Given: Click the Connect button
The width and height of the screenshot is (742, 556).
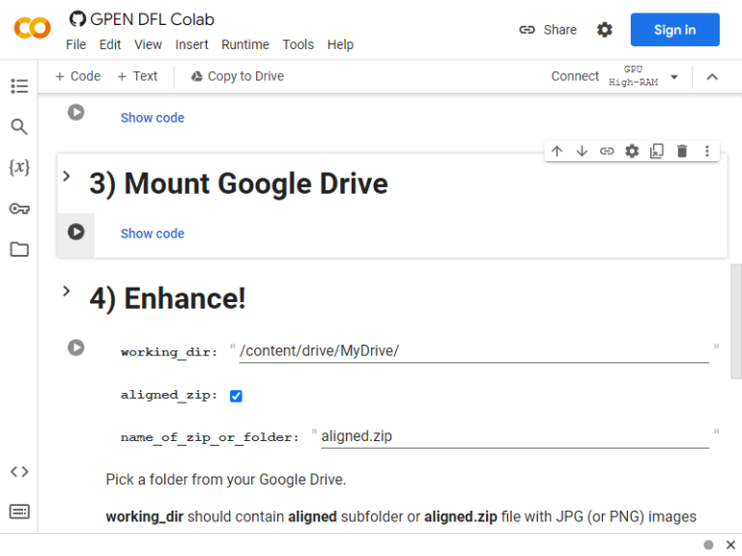Looking at the screenshot, I should 575,76.
